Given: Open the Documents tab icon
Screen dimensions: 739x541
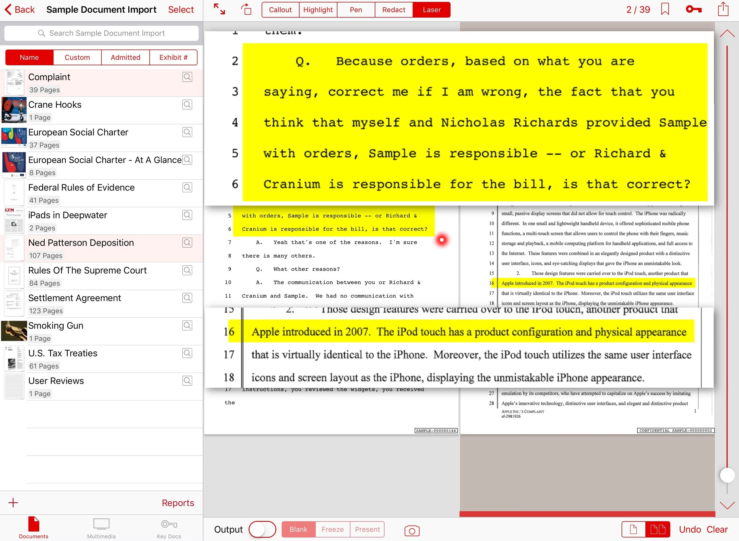Looking at the screenshot, I should click(x=34, y=528).
